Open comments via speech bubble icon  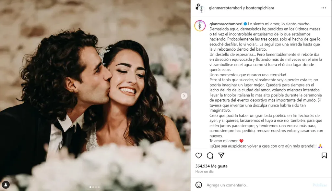click(x=210, y=156)
